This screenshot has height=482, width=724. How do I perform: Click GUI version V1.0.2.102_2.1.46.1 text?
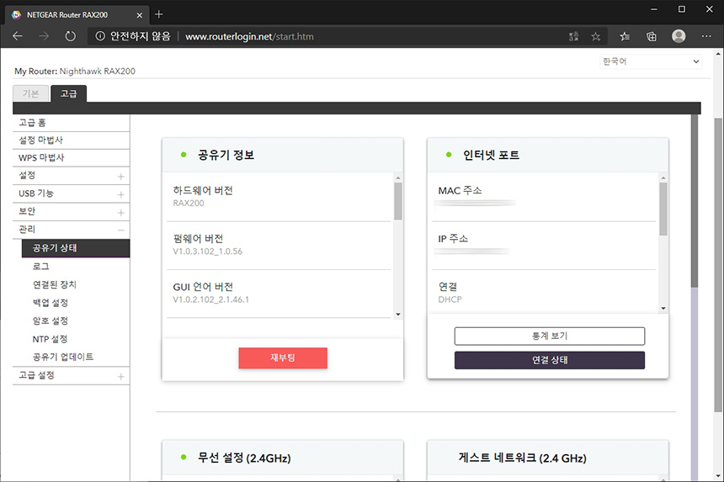point(210,299)
